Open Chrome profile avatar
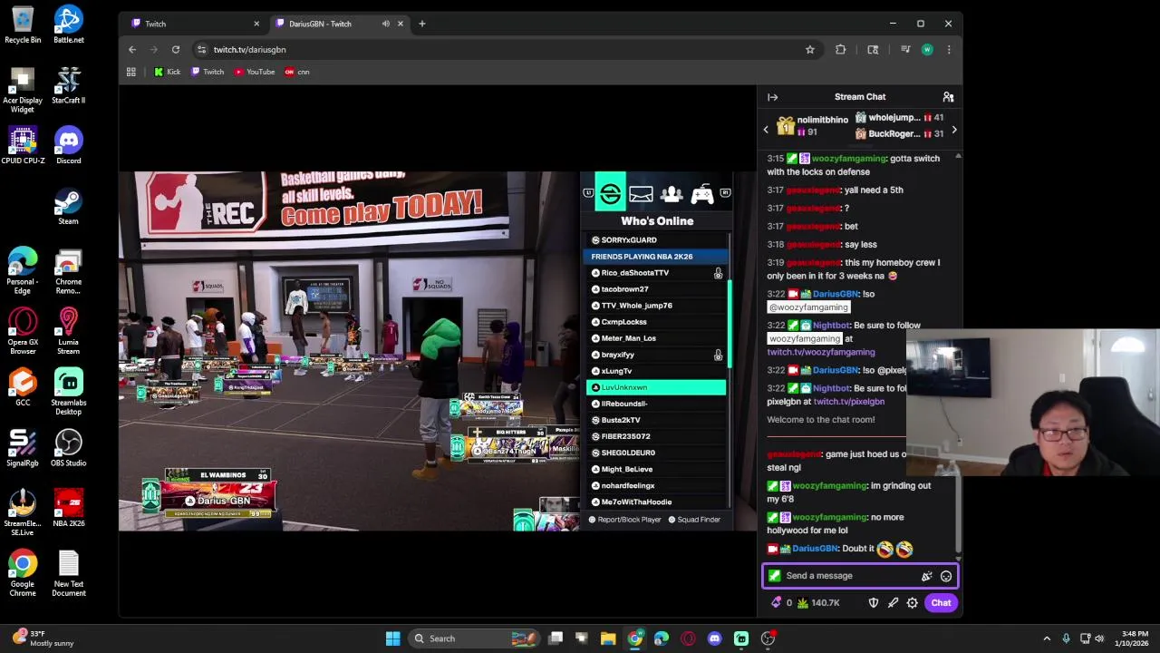This screenshot has width=1160, height=653. [x=926, y=50]
